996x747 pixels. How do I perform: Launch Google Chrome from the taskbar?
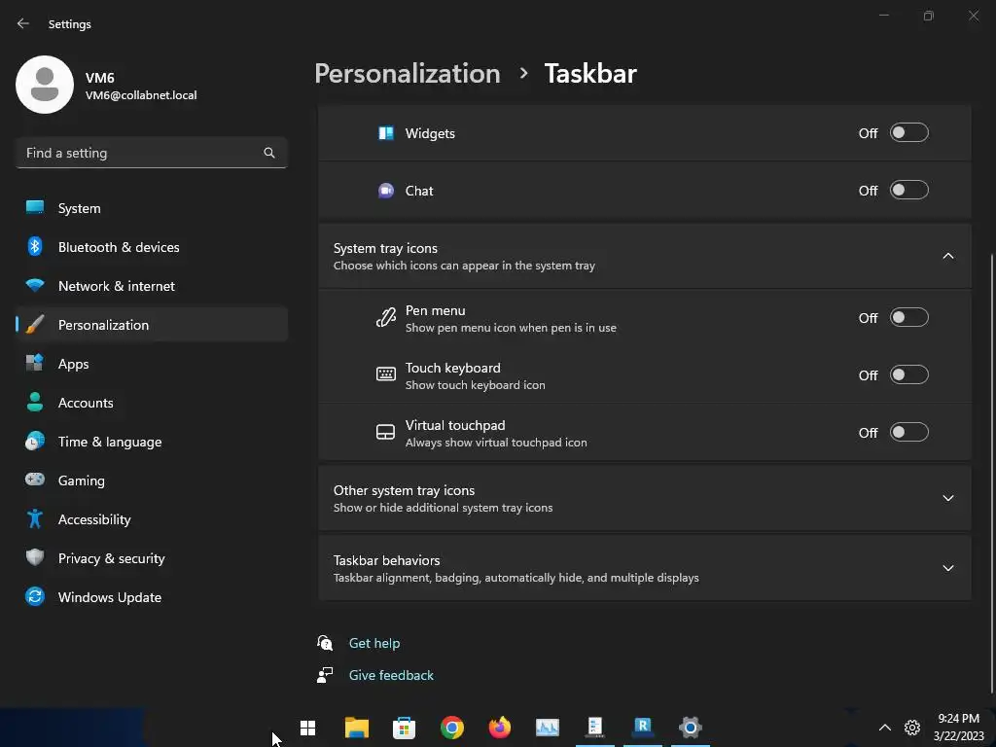click(x=451, y=728)
